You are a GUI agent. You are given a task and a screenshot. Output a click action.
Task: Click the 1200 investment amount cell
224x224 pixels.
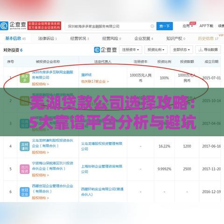[187, 146]
